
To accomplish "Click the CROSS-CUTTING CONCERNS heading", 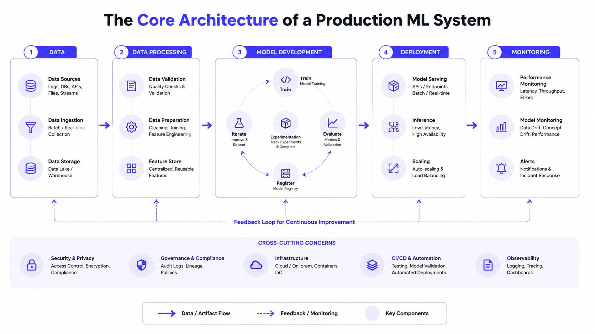I will tap(297, 243).
